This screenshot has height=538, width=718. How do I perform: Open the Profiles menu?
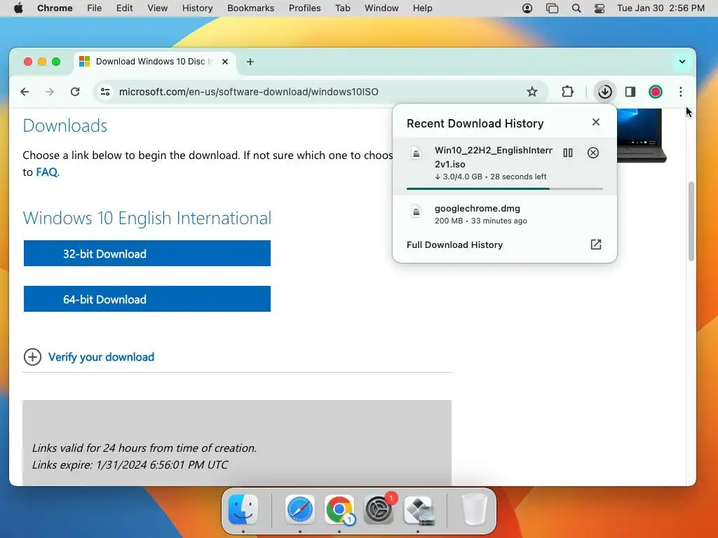305,8
